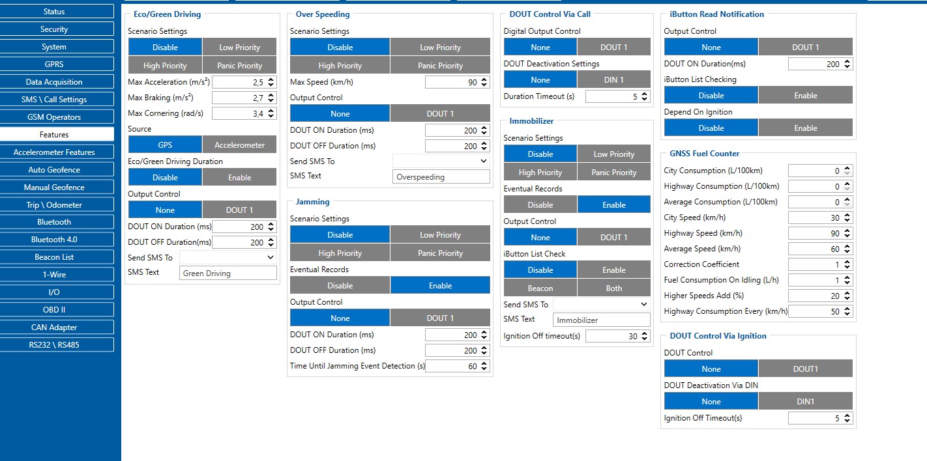The height and width of the screenshot is (461, 927).
Task: Go to Trip \ Odometer settings
Action: pyautogui.click(x=54, y=204)
